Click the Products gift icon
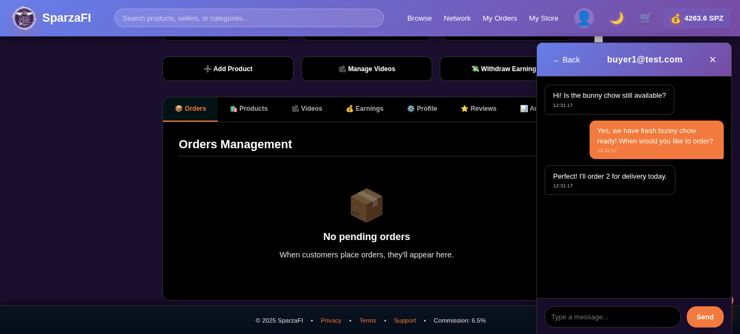 (x=233, y=109)
